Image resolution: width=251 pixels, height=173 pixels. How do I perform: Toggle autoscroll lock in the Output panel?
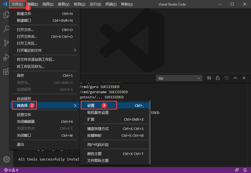(x=217, y=78)
